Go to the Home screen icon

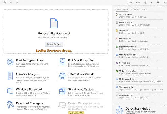coord(5,2)
